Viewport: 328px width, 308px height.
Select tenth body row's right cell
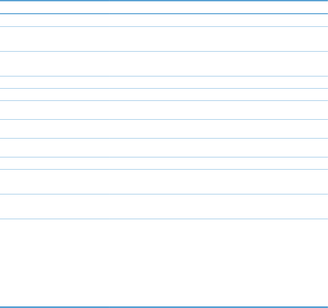(x=219, y=182)
